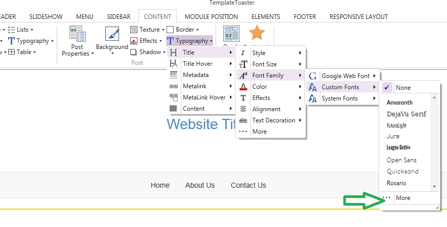Choose Title Hover from Typography menu
The height and width of the screenshot is (227, 447).
click(x=197, y=64)
